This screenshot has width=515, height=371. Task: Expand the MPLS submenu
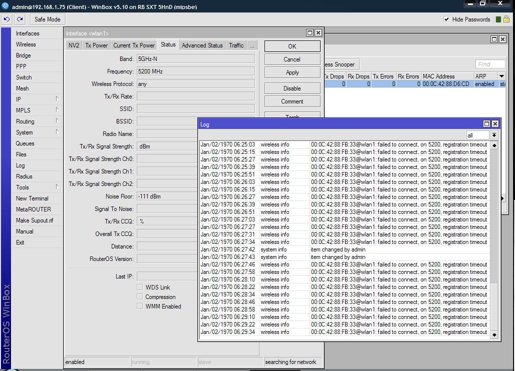[x=57, y=110]
